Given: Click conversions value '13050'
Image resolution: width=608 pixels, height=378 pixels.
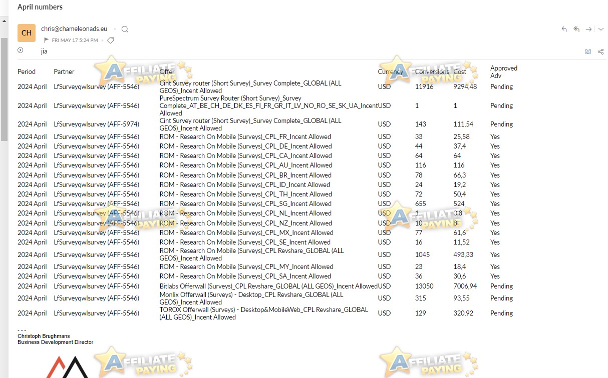Looking at the screenshot, I should 424,286.
